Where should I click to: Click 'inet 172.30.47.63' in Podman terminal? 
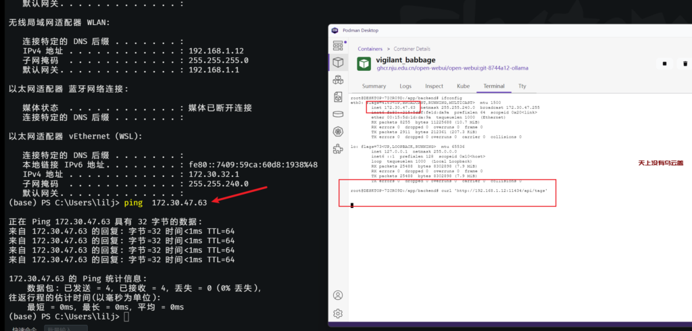pos(394,107)
